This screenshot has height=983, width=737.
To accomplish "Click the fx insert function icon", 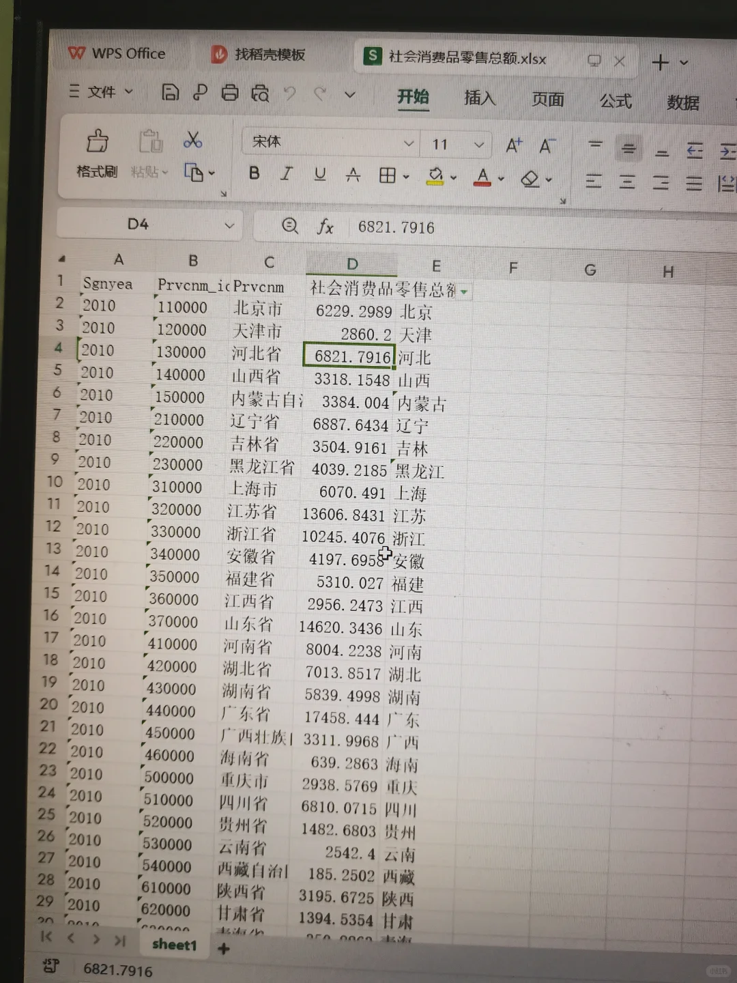I will pyautogui.click(x=325, y=226).
